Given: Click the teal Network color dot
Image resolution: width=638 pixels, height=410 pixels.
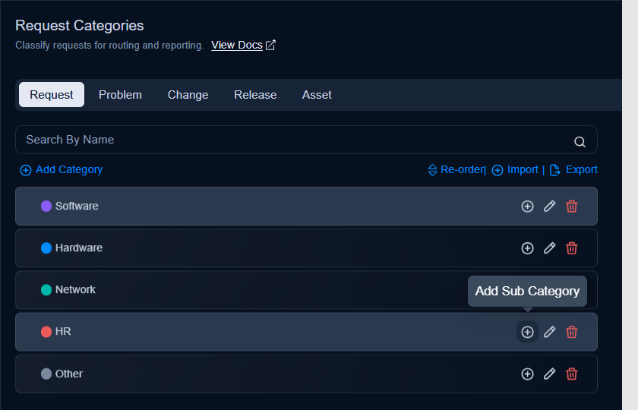Looking at the screenshot, I should click(46, 290).
